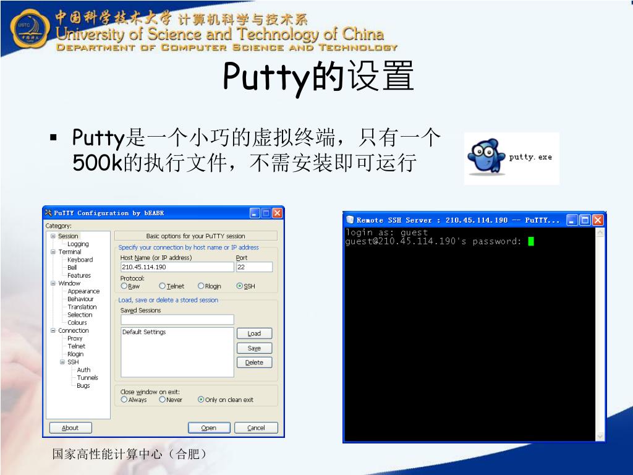Click the Host Name field with 210.45.114.190
This screenshot has width=633, height=475.
tap(177, 267)
